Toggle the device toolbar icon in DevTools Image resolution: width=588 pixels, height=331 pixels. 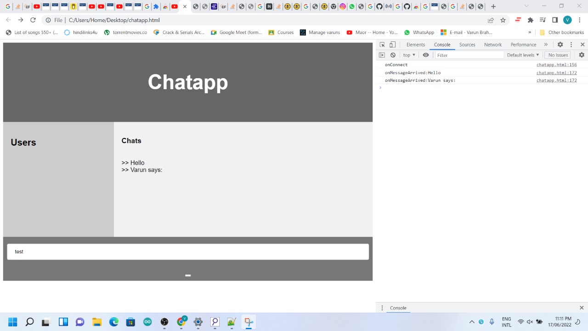(392, 45)
